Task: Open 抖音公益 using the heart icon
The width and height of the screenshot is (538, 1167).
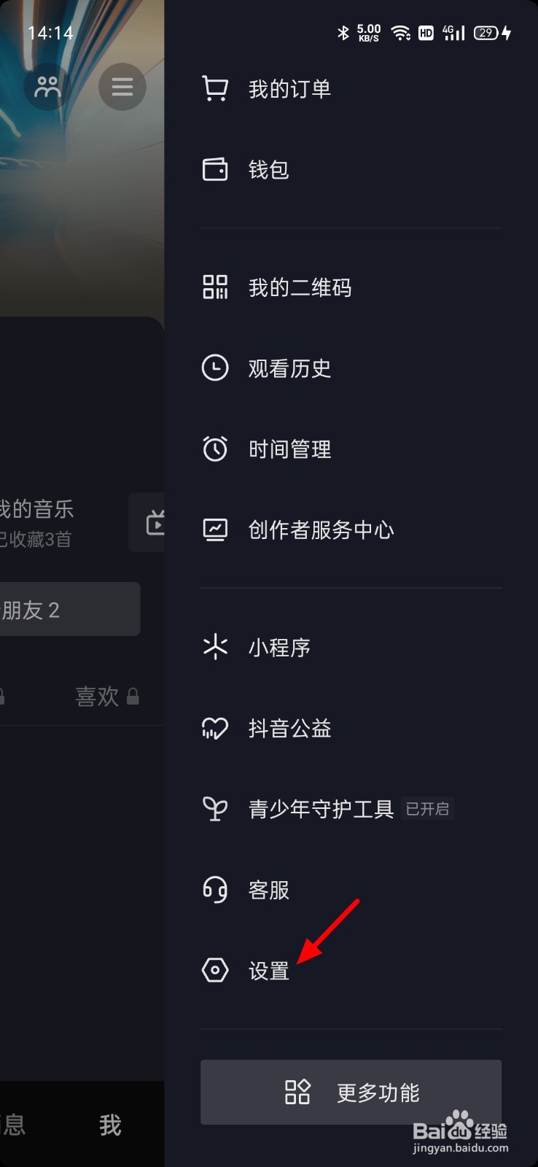Action: 214,728
